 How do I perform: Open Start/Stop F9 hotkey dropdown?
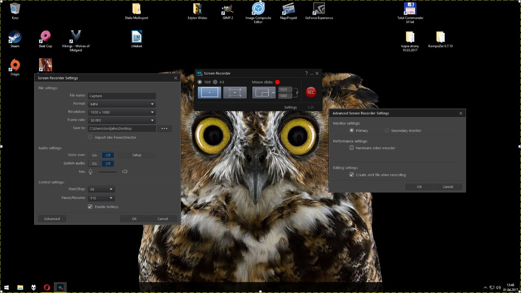click(x=101, y=190)
